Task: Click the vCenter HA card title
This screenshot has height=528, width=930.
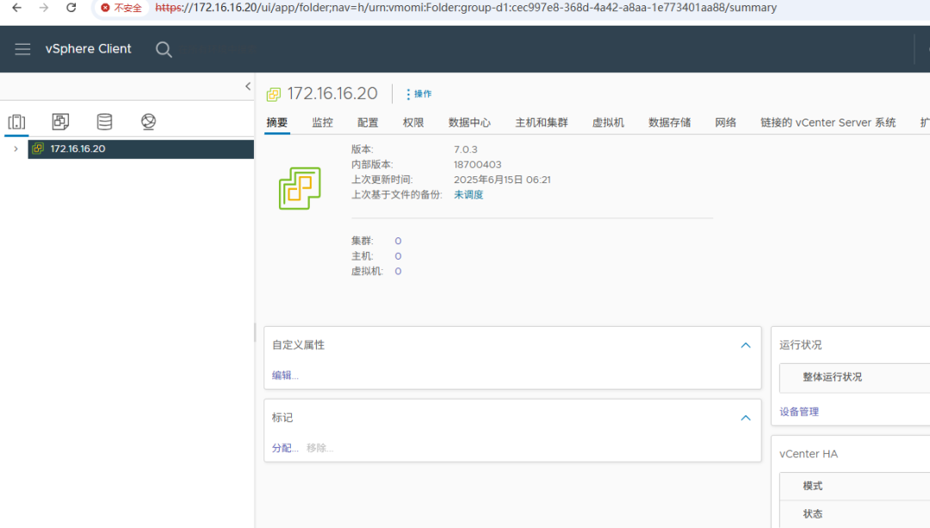Action: (809, 455)
